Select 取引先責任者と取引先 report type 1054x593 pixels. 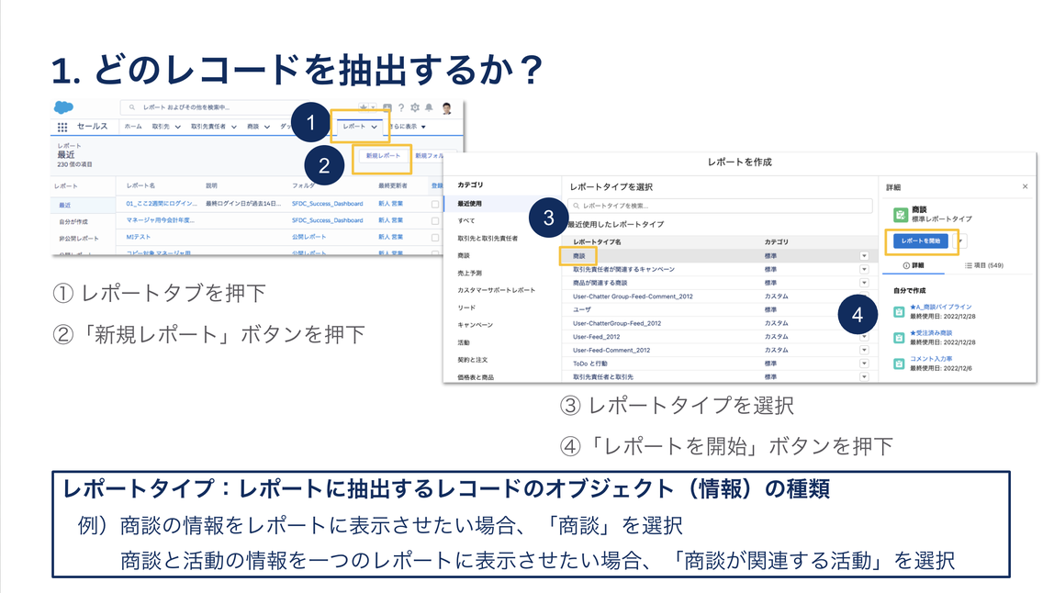(x=603, y=377)
